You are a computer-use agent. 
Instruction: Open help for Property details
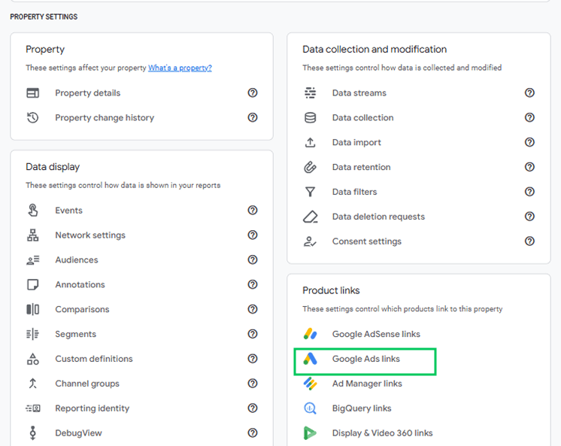(253, 93)
